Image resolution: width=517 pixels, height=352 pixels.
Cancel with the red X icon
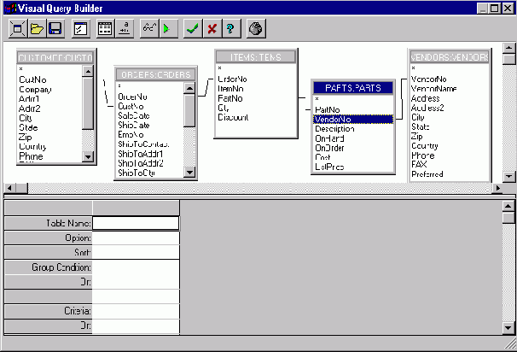(212, 28)
